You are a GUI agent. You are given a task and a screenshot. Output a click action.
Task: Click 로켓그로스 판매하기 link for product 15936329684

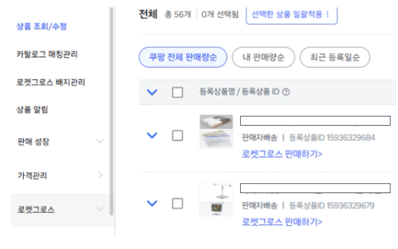282,153
